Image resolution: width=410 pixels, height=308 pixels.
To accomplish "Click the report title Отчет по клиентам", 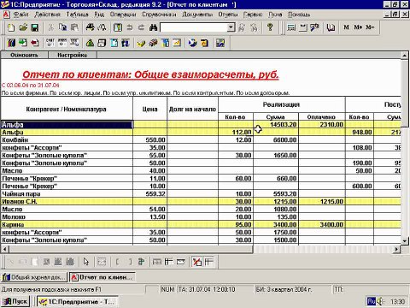I will [150, 74].
